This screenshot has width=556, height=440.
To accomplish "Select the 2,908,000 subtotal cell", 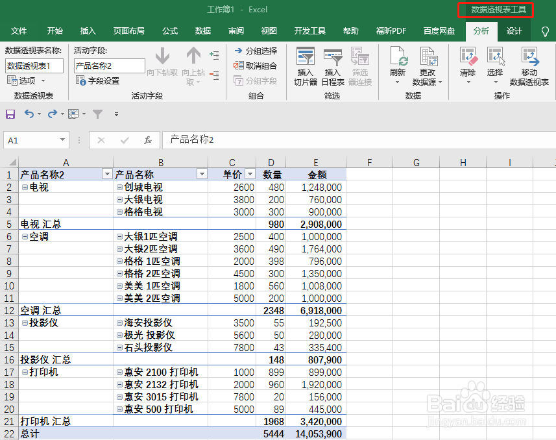I will 316,225.
